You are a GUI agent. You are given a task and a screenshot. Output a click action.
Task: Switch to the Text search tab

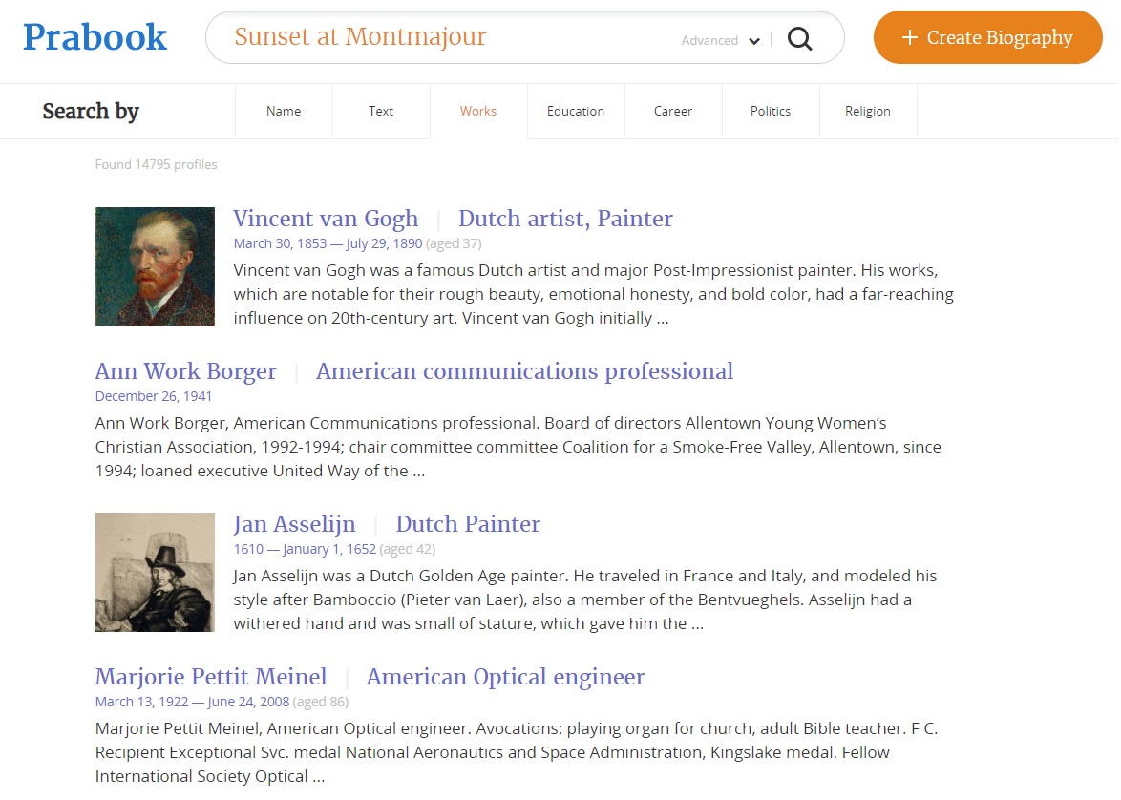381,111
